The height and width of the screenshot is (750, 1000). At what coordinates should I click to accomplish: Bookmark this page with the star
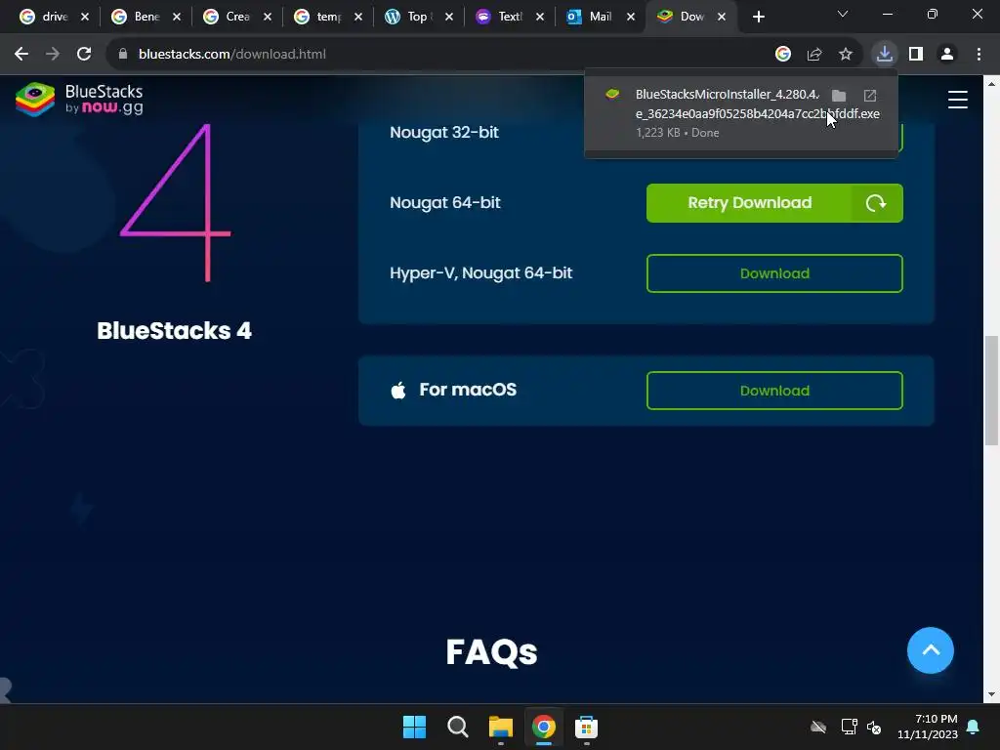[846, 55]
